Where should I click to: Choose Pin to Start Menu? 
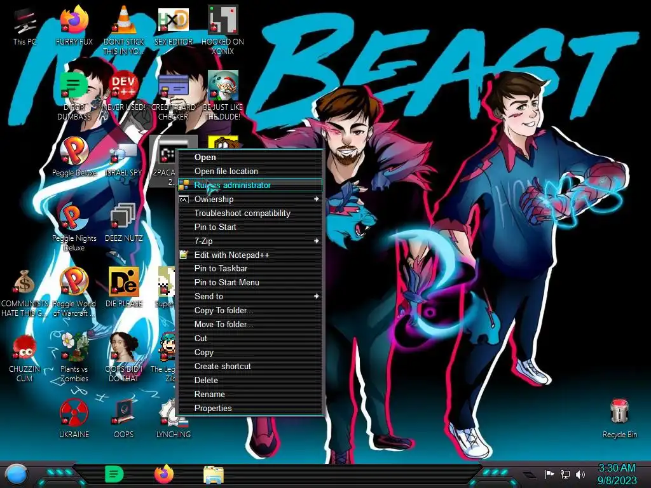(250, 283)
